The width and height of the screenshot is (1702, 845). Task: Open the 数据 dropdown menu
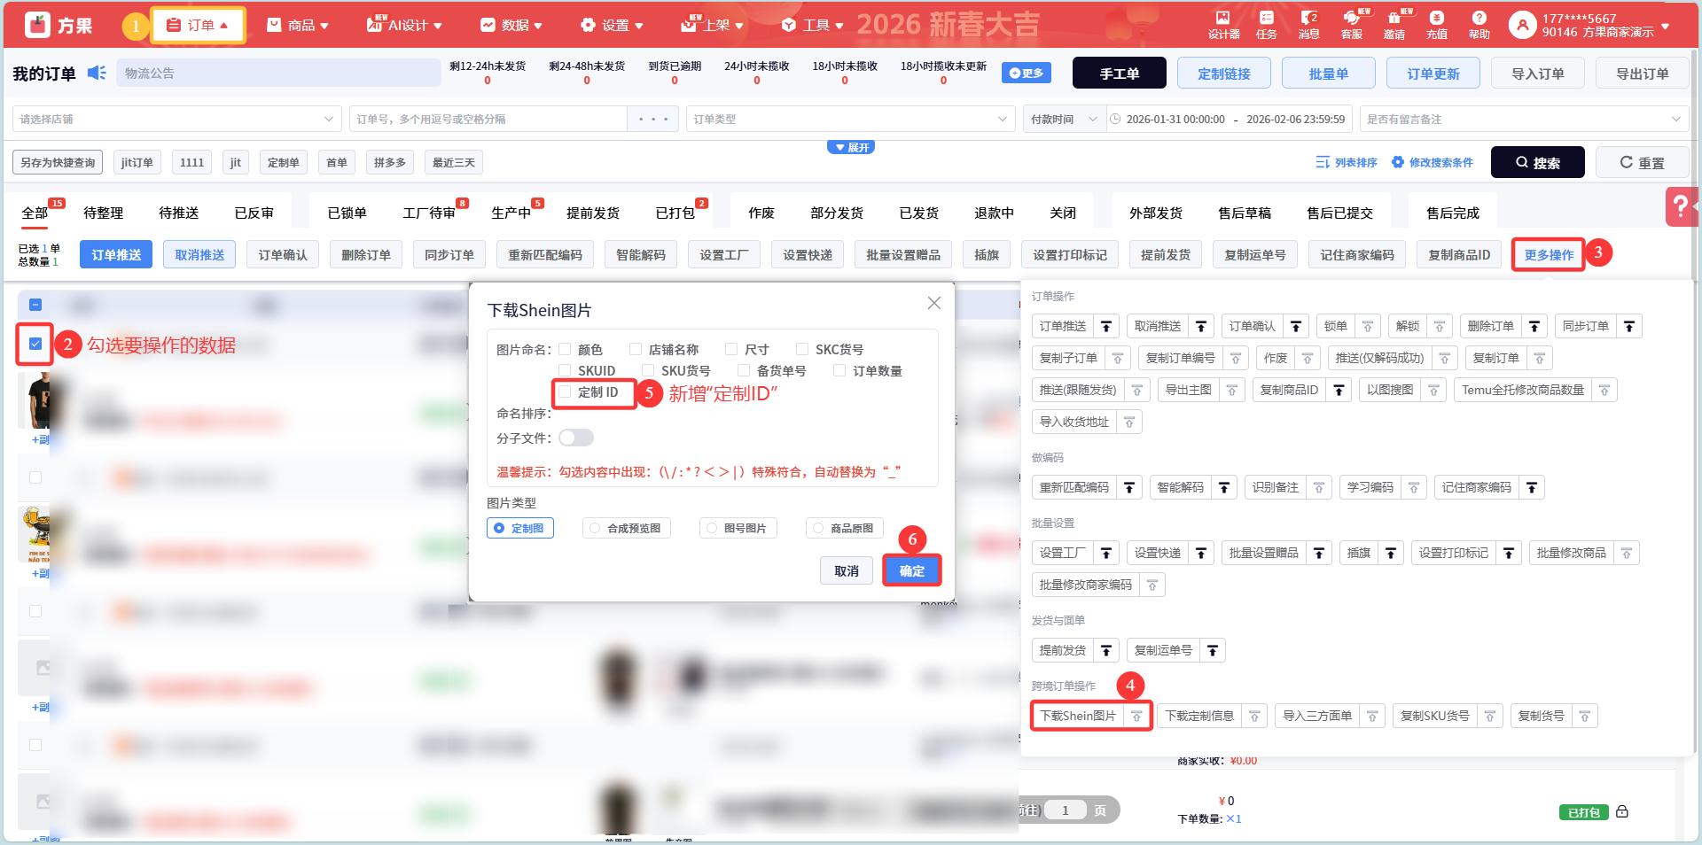pyautogui.click(x=511, y=25)
